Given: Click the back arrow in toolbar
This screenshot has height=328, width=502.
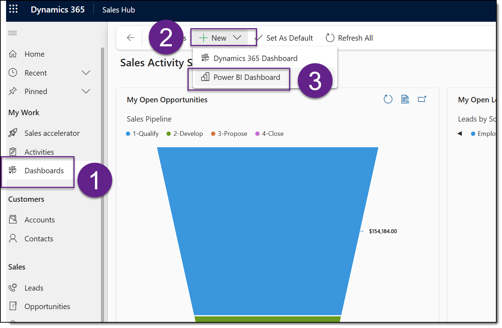Looking at the screenshot, I should [130, 37].
